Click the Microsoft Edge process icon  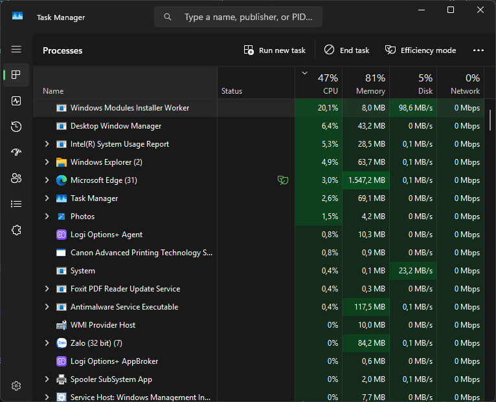coord(62,180)
